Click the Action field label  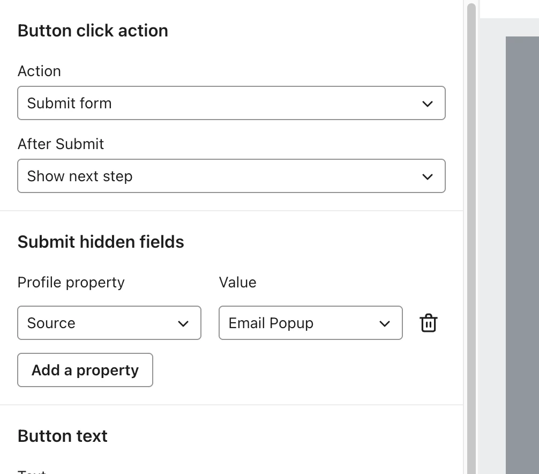pos(39,71)
